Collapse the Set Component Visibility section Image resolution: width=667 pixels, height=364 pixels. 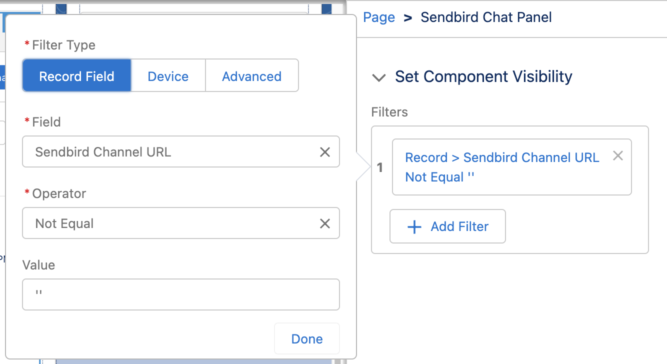click(379, 77)
